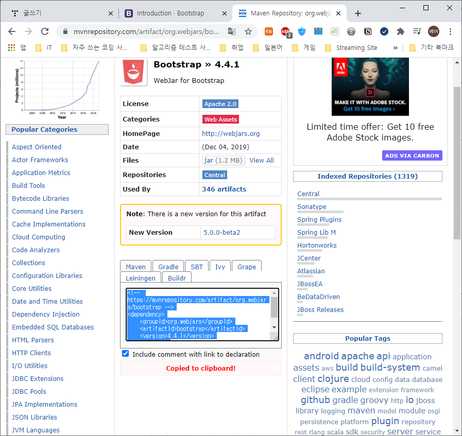Toggle Include comment with link checkbox

pos(126,354)
